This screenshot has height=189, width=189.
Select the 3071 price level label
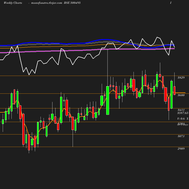[181, 136]
